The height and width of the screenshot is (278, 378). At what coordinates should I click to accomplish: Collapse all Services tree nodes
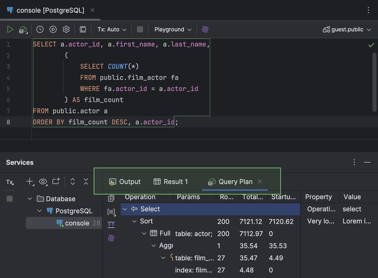coord(86,181)
